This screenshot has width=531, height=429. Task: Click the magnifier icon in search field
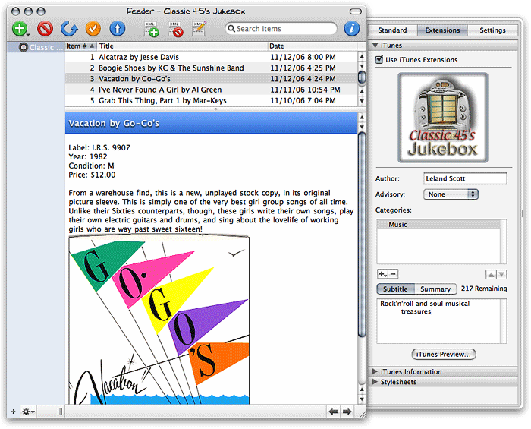(x=231, y=28)
